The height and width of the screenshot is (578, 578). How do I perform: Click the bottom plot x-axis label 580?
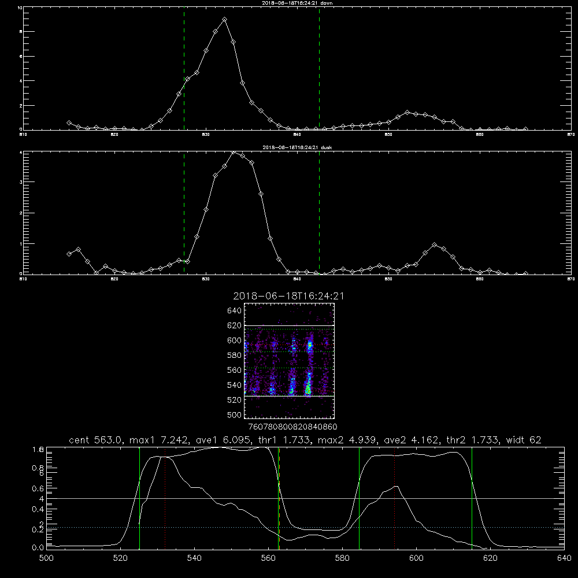[342, 558]
